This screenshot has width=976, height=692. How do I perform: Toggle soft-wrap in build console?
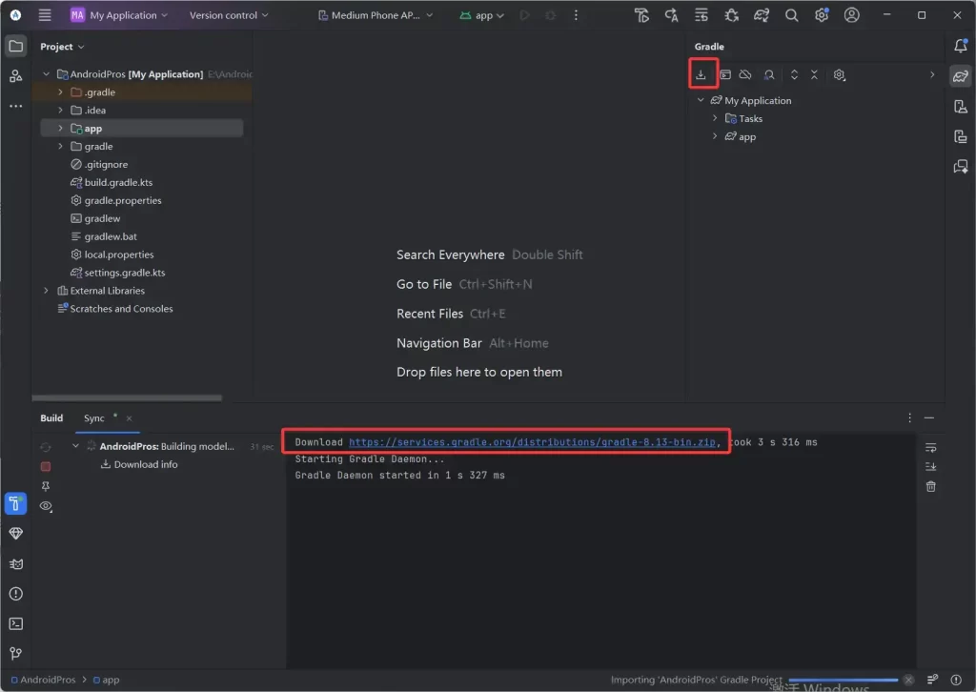click(x=930, y=447)
